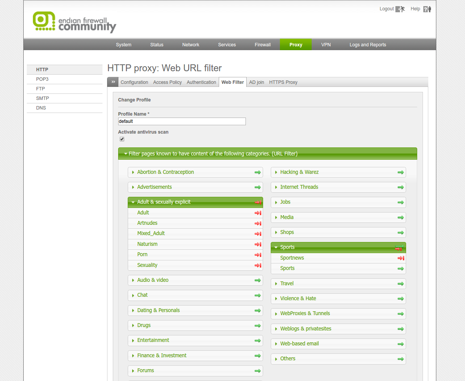
Task: Click the green arrow for Violence & Hate
Action: (401, 299)
